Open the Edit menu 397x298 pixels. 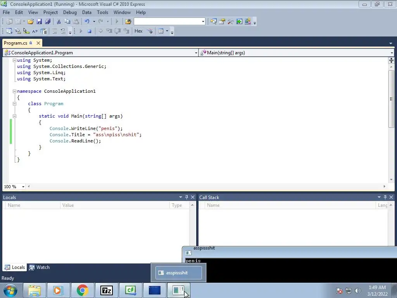(19, 12)
